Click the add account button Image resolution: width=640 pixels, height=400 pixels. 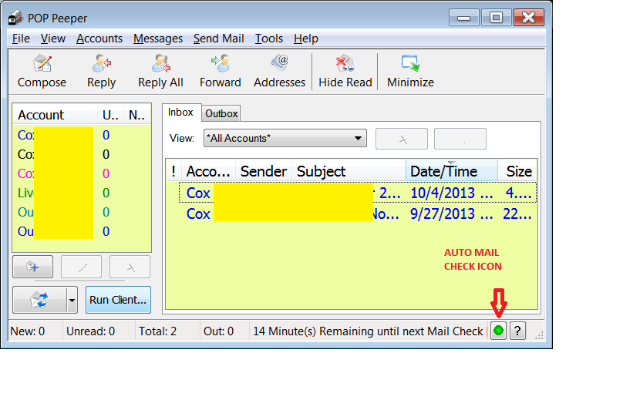[32, 267]
